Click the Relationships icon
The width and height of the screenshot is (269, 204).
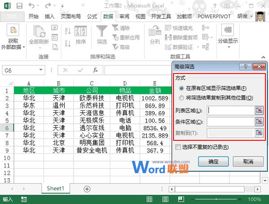pos(205,47)
